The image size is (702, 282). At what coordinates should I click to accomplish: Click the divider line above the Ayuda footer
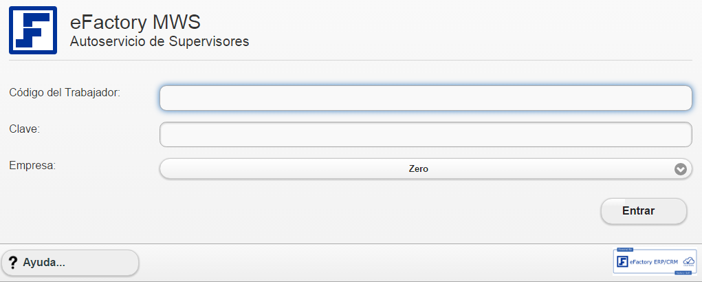pyautogui.click(x=351, y=243)
